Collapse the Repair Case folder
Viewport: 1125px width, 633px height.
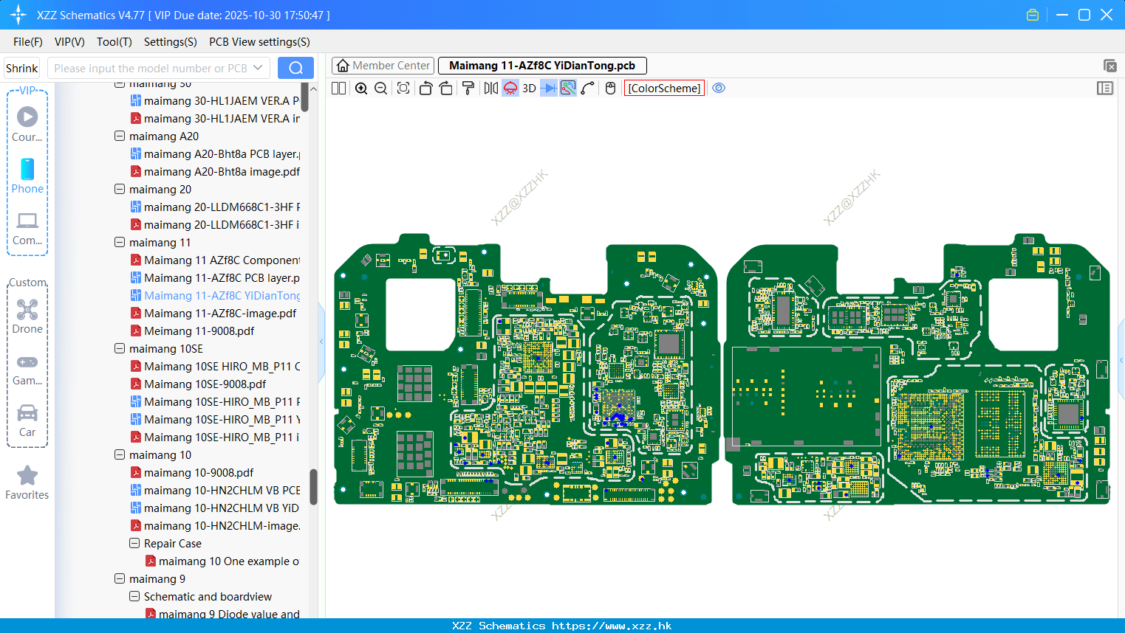(x=134, y=543)
